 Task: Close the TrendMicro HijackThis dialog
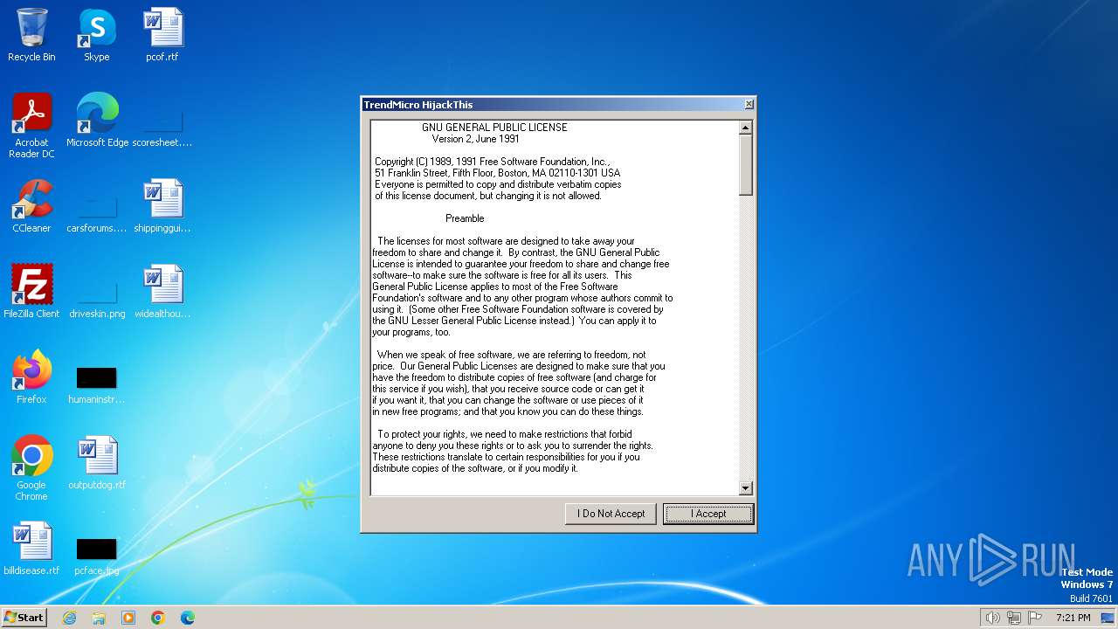click(749, 104)
